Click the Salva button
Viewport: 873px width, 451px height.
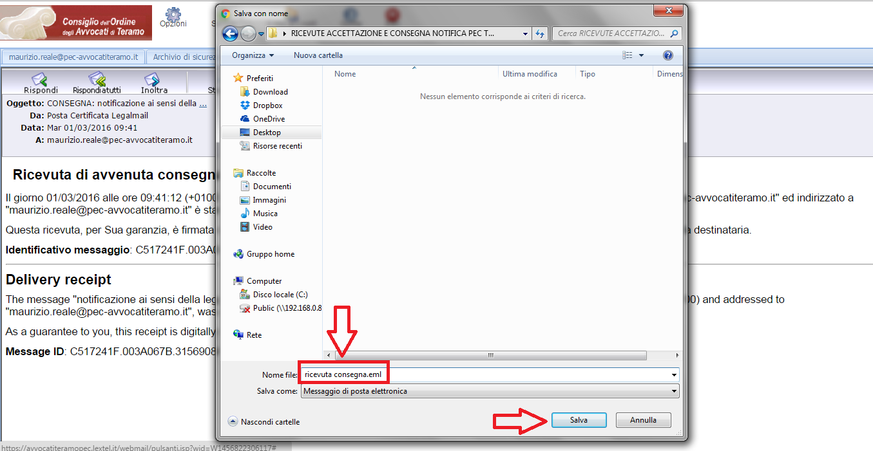click(x=579, y=420)
